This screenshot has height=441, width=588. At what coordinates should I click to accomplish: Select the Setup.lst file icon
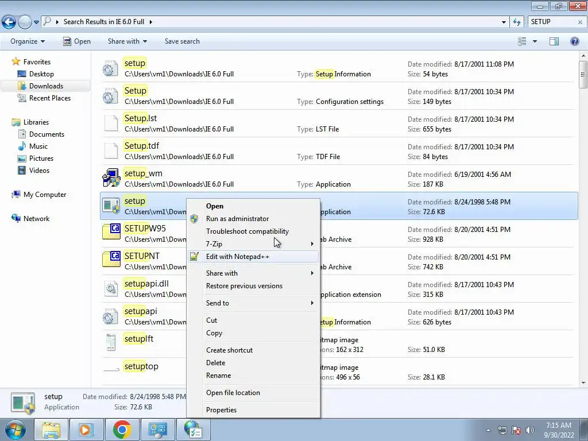(x=111, y=123)
